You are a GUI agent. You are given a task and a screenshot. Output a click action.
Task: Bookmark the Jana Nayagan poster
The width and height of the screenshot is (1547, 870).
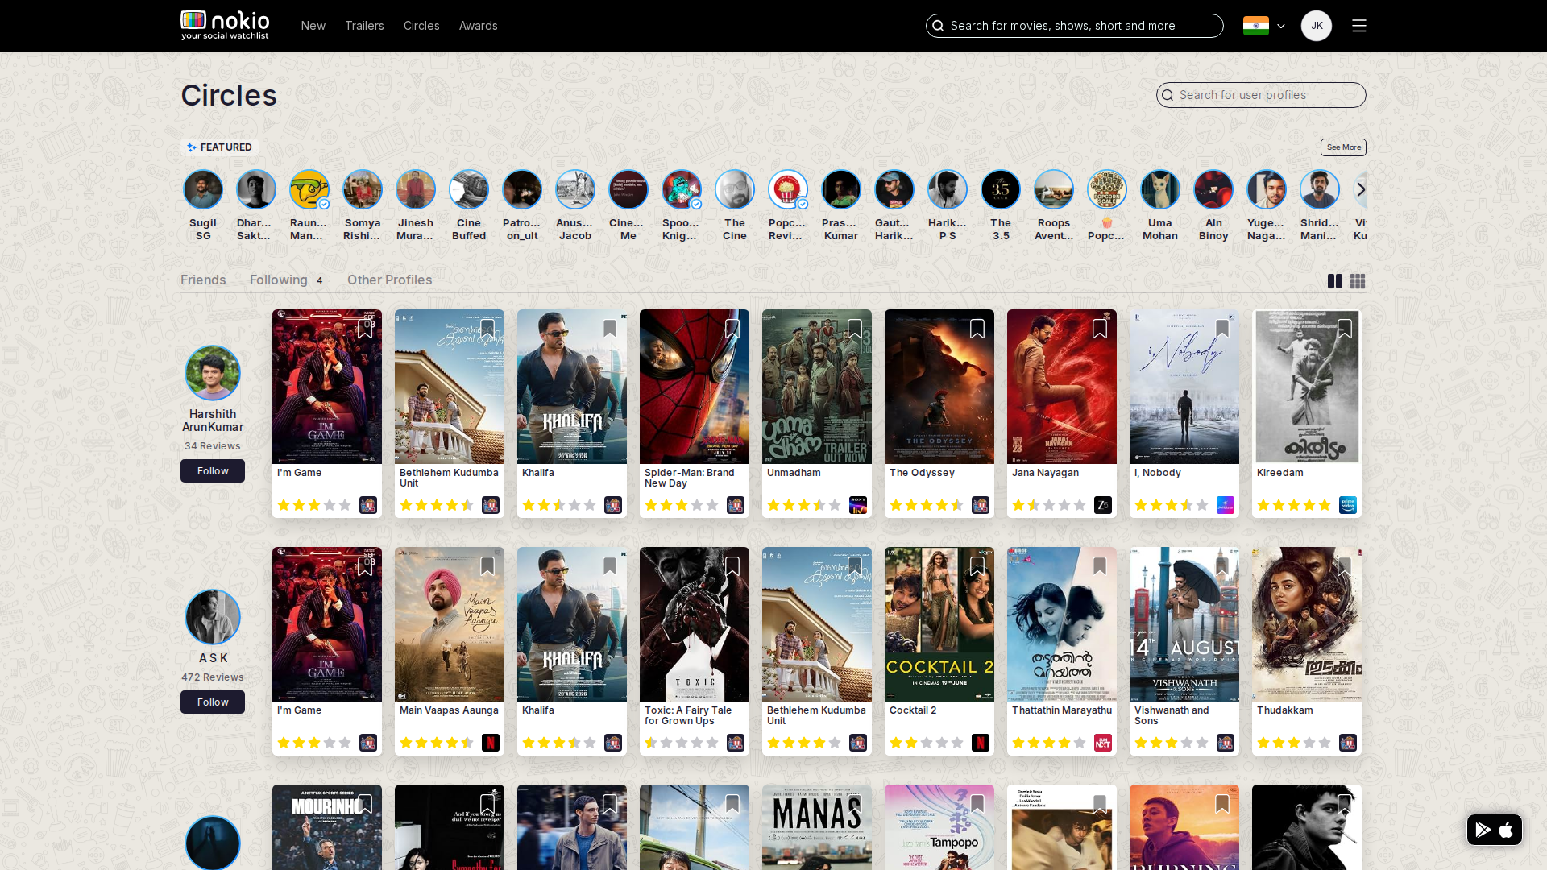click(x=1100, y=329)
